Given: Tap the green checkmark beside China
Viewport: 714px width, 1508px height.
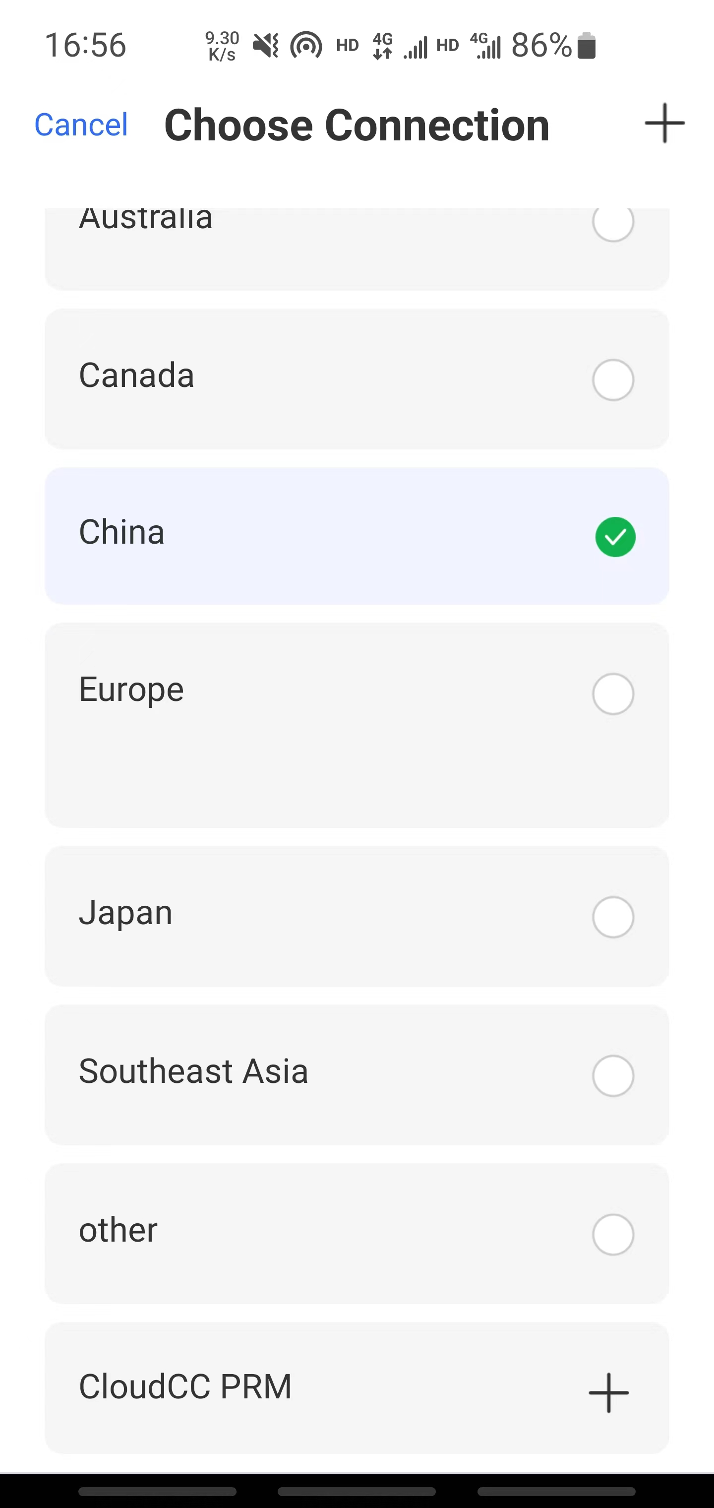Looking at the screenshot, I should 615,537.
